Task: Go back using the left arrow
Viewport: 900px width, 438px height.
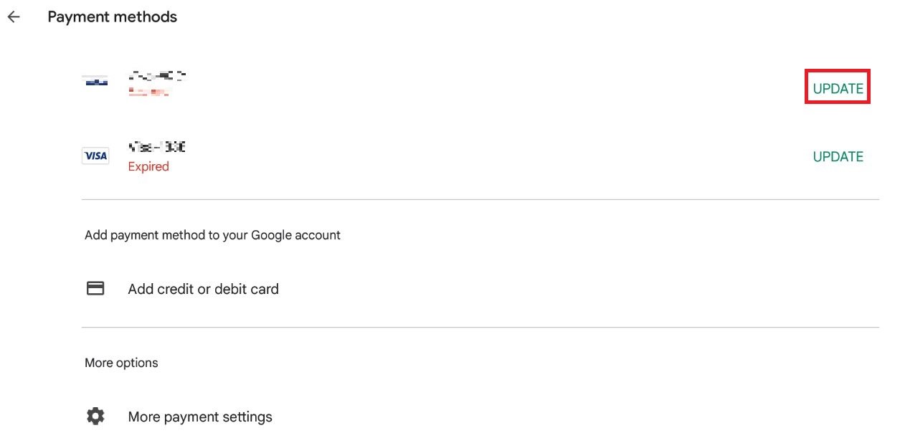Action: tap(14, 17)
